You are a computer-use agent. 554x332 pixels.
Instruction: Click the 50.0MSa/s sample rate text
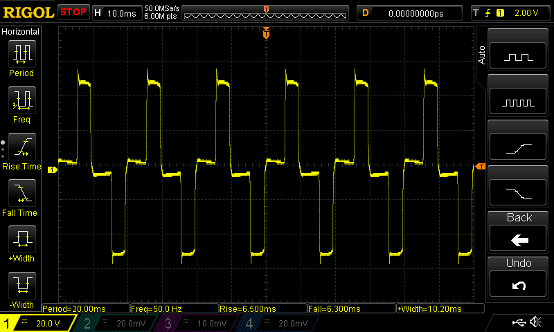pos(162,8)
